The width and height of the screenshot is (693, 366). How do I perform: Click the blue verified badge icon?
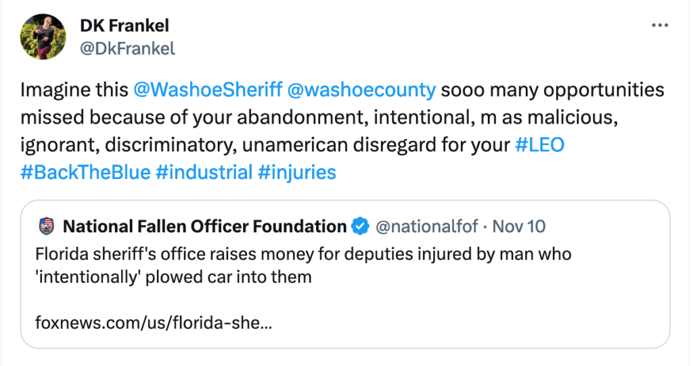(360, 226)
